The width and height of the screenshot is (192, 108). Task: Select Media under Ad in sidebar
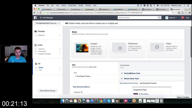point(41,67)
